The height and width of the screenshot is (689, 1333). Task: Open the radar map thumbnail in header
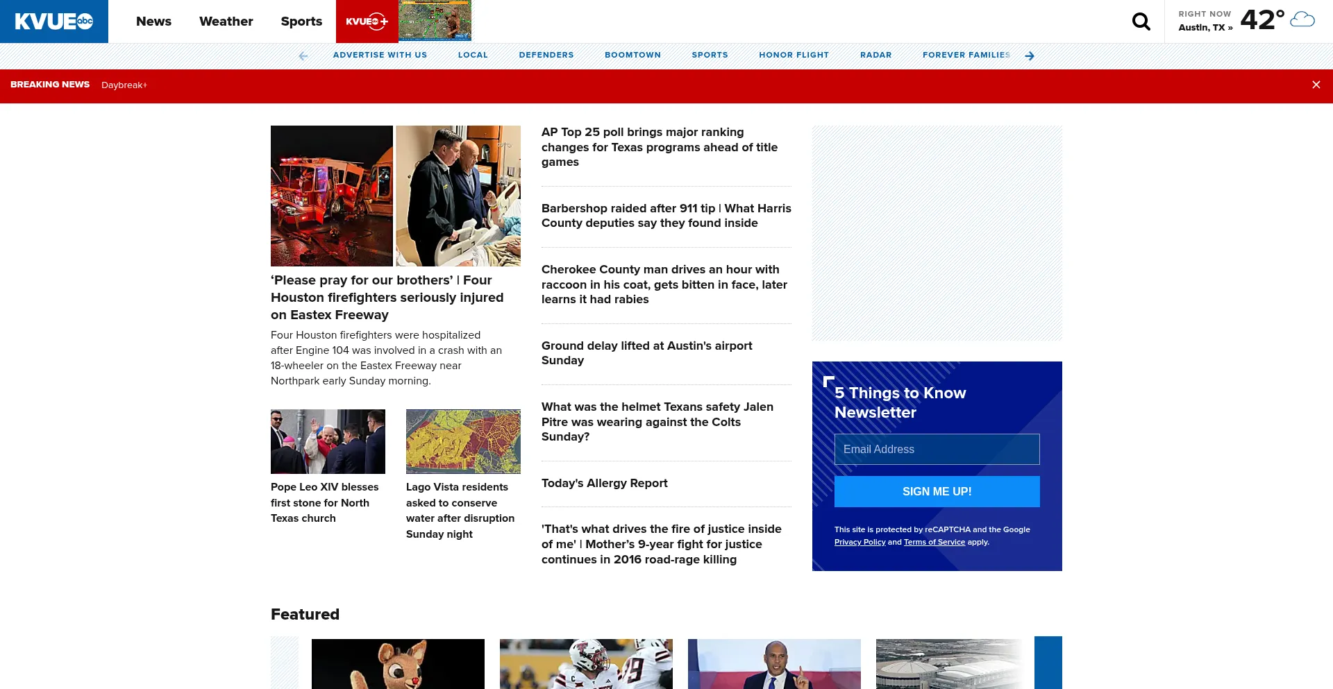435,21
